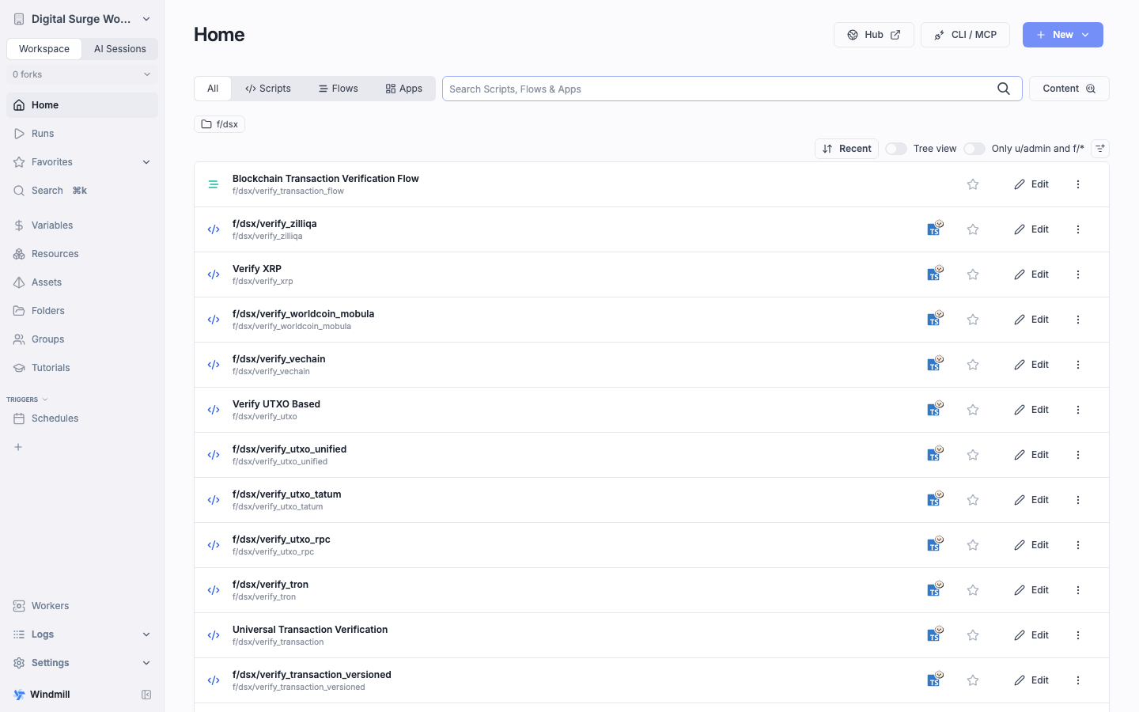Star the f/dsx/verify_utxo_rpc script
The height and width of the screenshot is (712, 1139).
[x=973, y=545]
